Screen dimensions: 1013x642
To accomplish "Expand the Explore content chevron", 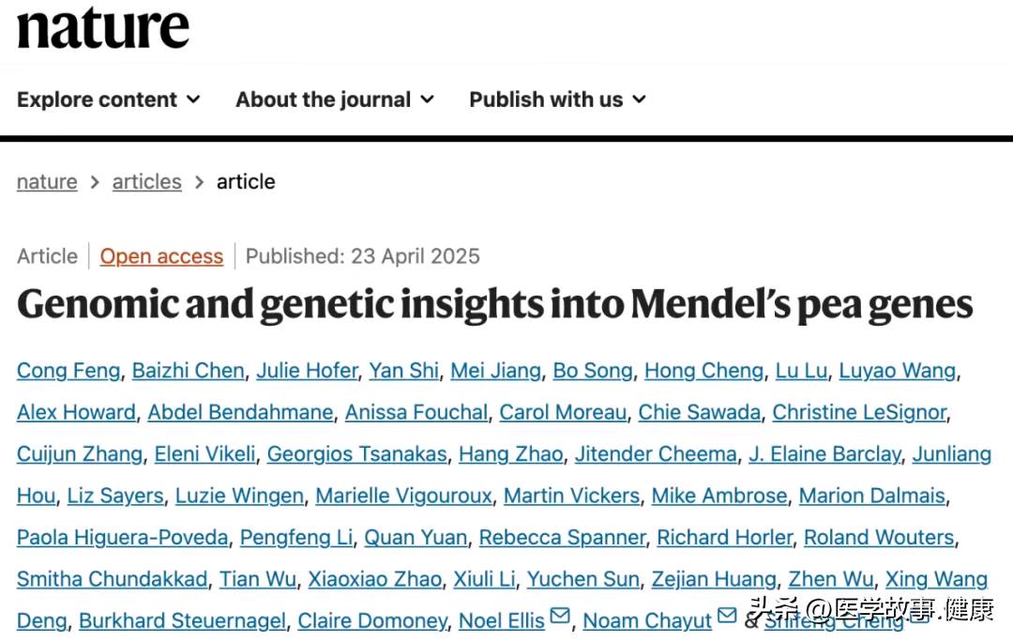I will click(193, 99).
